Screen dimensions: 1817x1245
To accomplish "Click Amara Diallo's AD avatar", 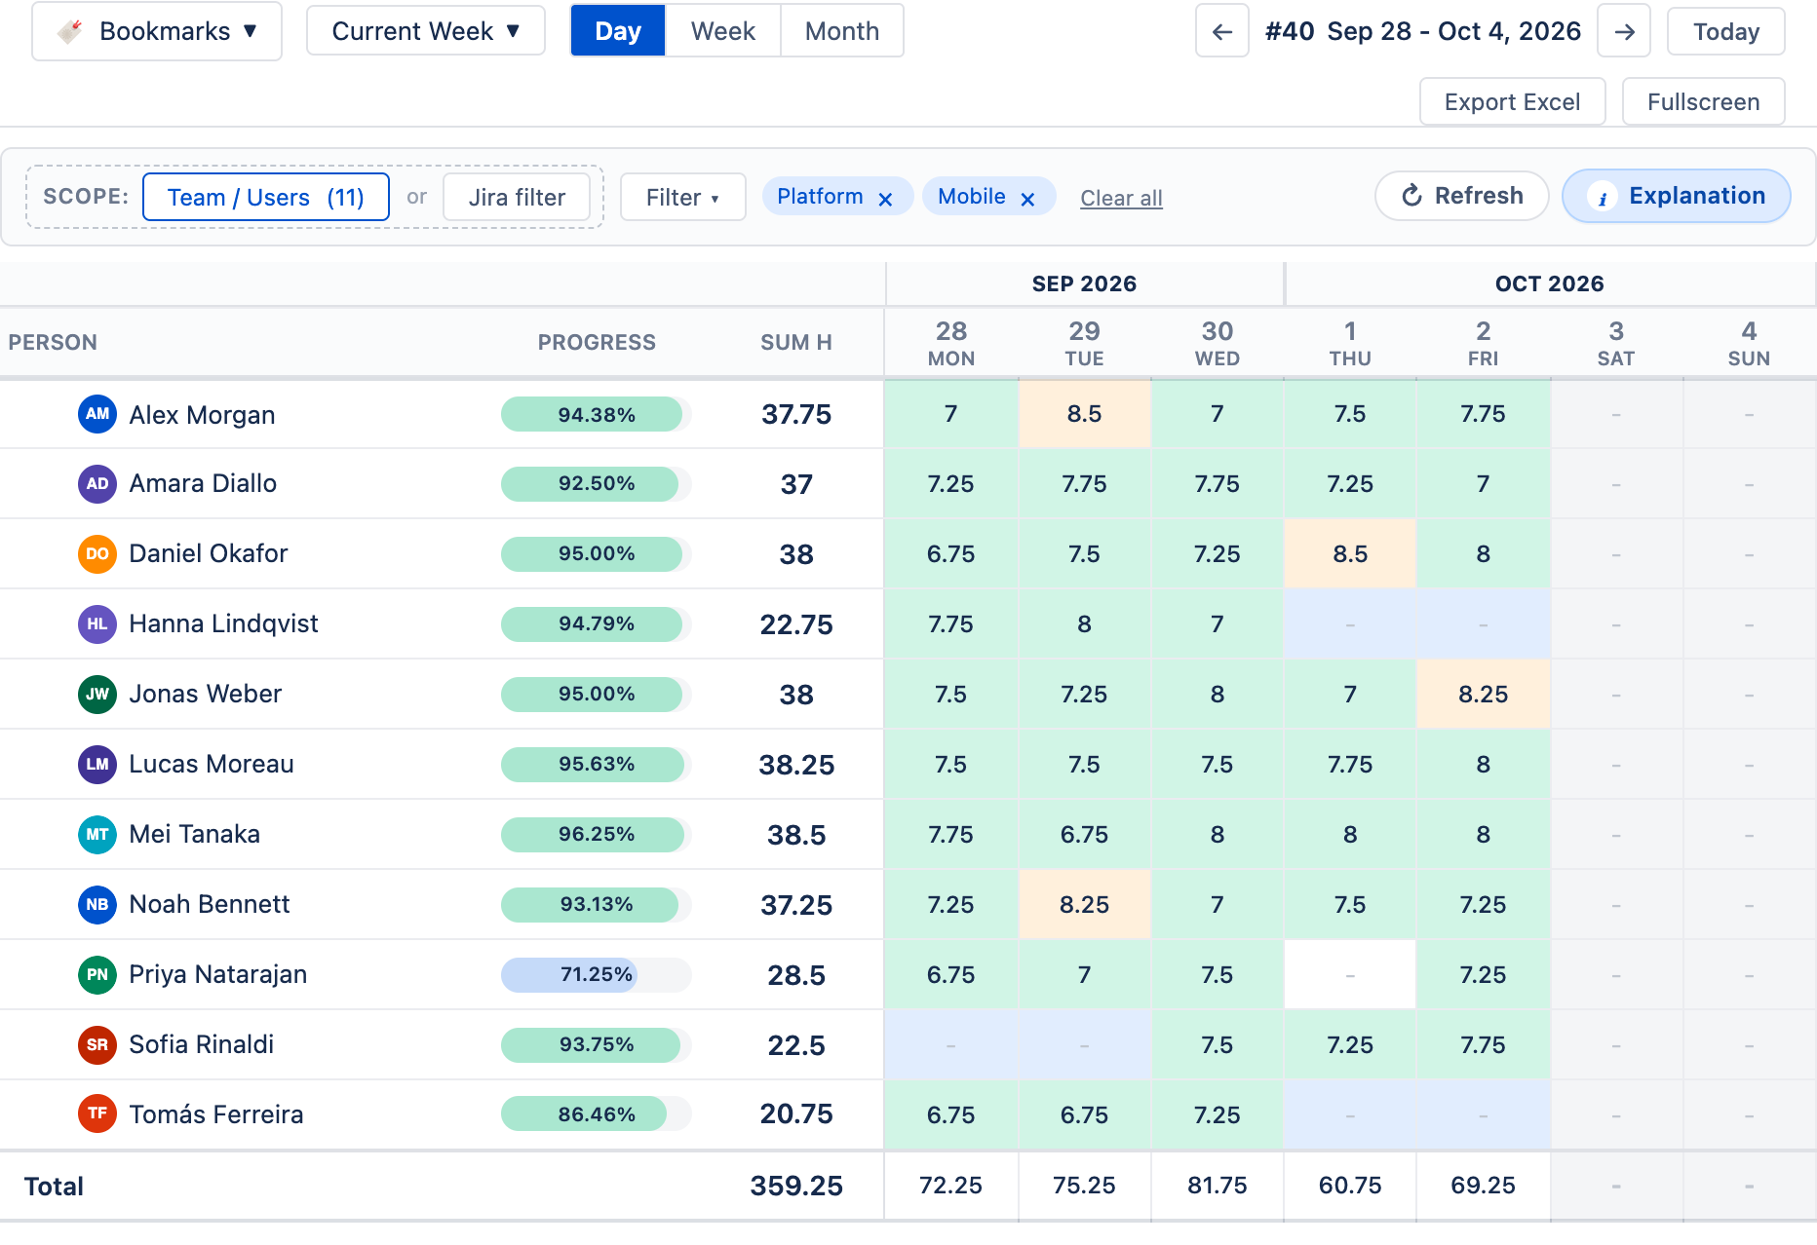I will (97, 484).
